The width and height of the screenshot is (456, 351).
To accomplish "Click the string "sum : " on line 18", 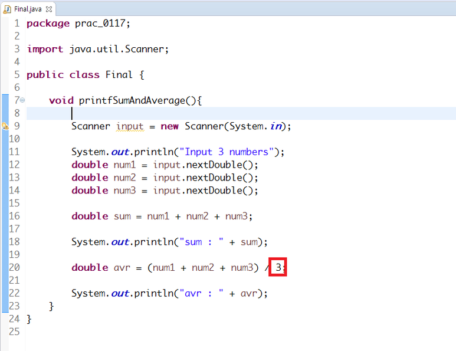I will point(201,242).
